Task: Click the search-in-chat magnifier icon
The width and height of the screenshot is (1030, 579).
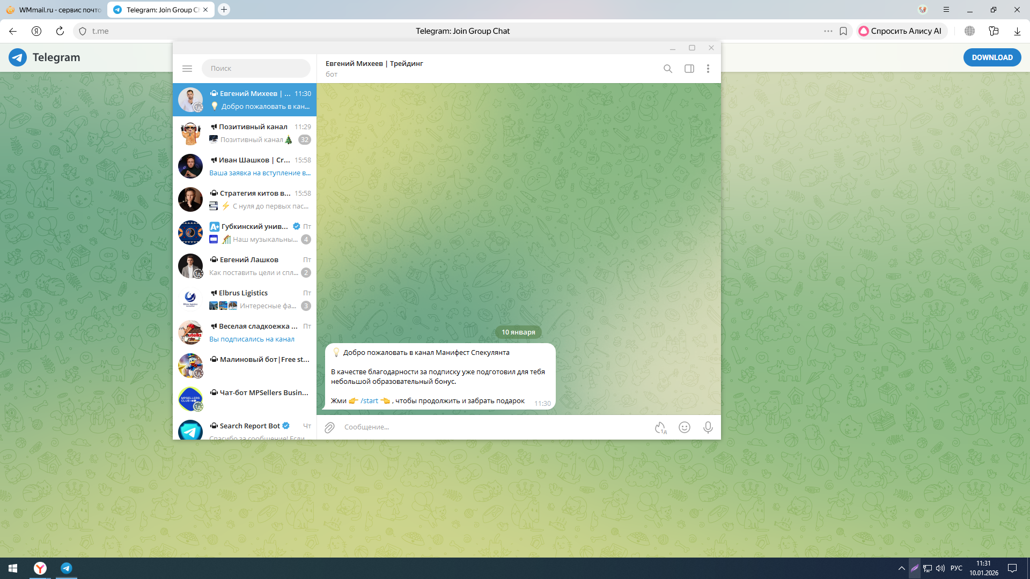Action: [668, 69]
